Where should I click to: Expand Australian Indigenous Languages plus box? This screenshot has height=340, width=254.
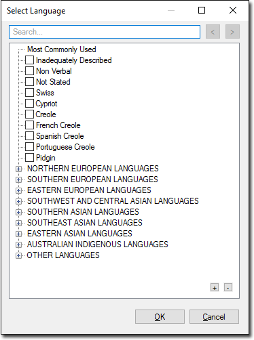(x=18, y=245)
